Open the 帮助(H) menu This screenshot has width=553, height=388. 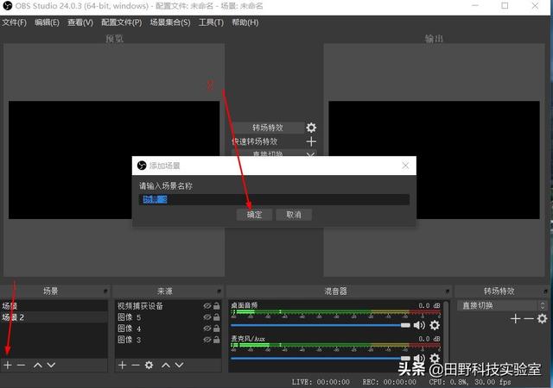245,22
